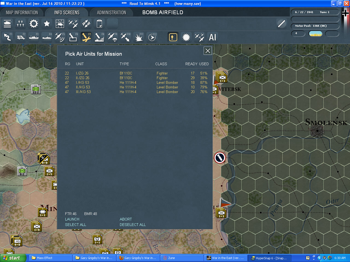The image size is (350, 262).
Task: Click the diagonal line button
Action: 281,24
